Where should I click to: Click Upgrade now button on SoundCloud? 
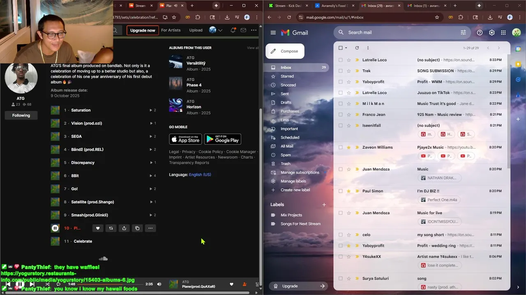point(143,30)
